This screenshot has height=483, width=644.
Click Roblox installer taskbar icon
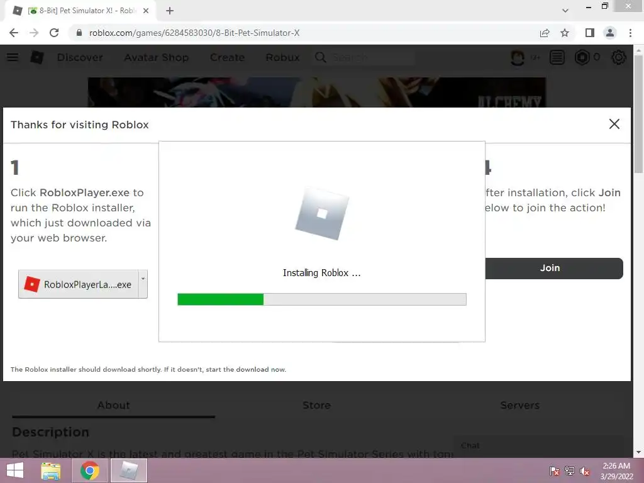129,470
